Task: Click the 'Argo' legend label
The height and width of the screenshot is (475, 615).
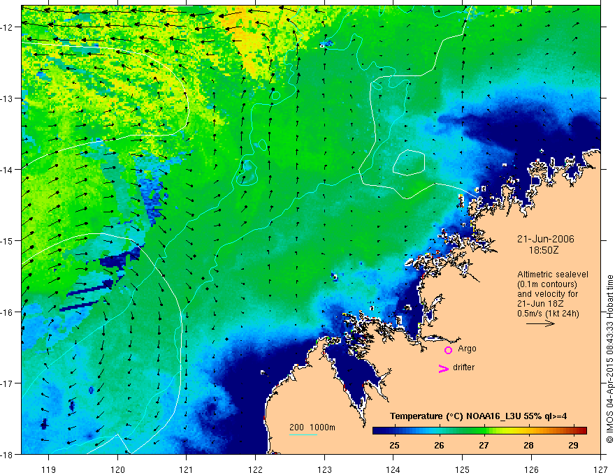Action: [x=467, y=349]
